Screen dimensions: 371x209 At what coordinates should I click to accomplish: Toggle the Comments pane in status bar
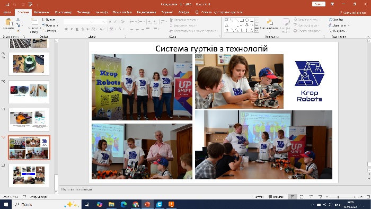[276, 197]
